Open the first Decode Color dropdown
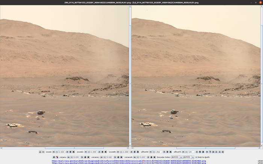 [176, 157]
